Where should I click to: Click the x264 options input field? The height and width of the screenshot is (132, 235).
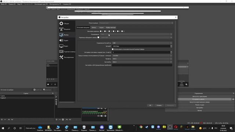142,65
